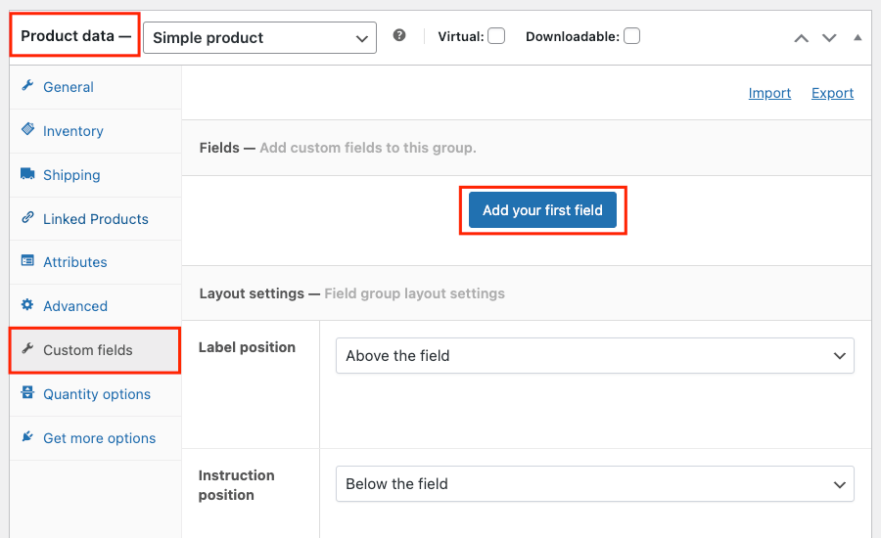
Task: Enable the Downloadable checkbox
Action: (631, 36)
